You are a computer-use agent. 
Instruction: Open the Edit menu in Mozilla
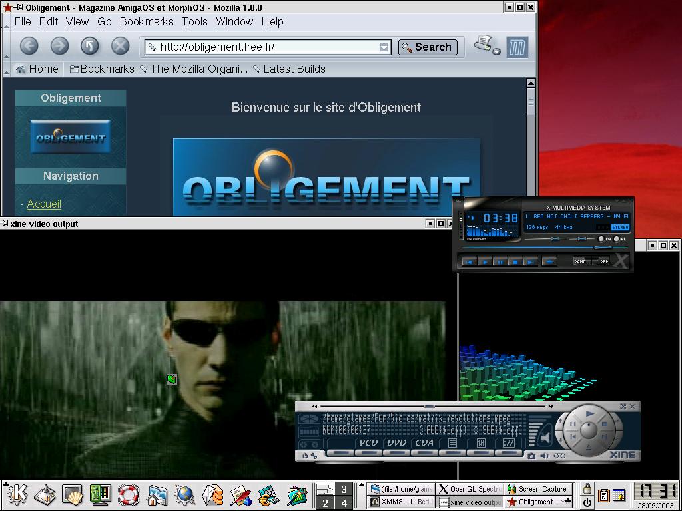coord(48,22)
